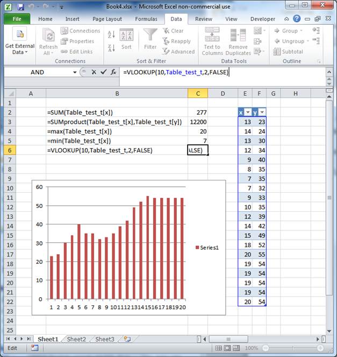Click the Ungroup button
This screenshot has height=357, width=337.
(289, 41)
